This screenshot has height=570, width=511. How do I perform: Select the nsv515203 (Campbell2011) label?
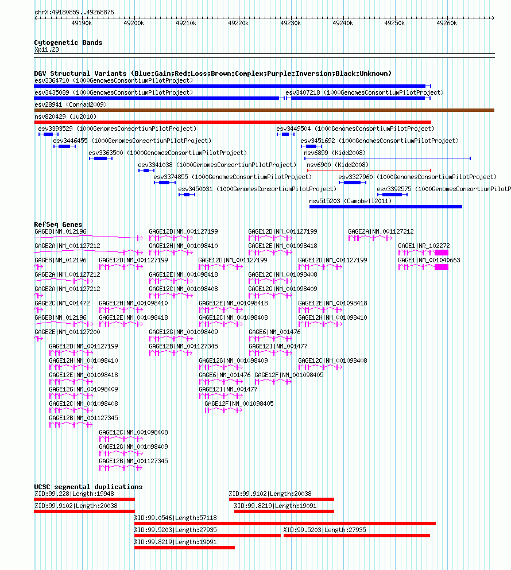(350, 201)
